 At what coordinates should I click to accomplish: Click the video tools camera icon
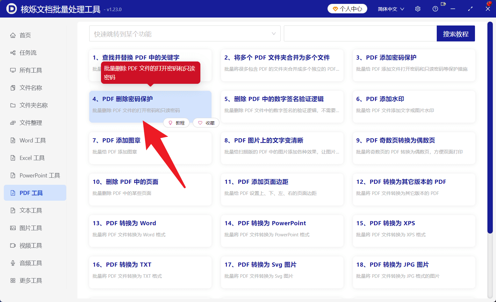tap(13, 246)
